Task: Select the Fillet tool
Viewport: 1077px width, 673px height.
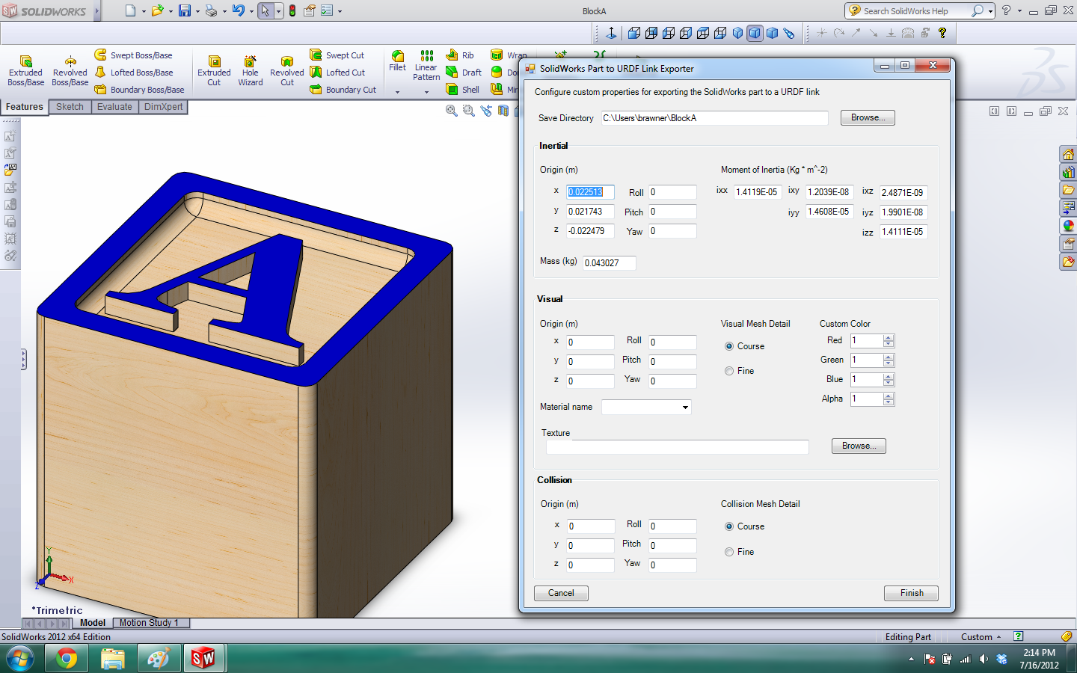Action: pos(398,57)
